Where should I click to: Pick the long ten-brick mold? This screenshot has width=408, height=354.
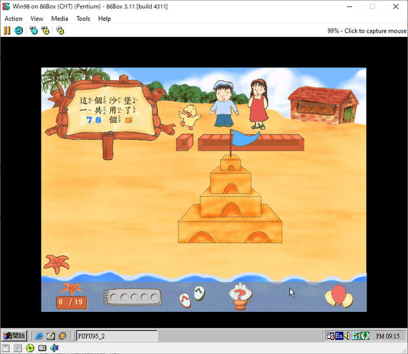tap(251, 143)
